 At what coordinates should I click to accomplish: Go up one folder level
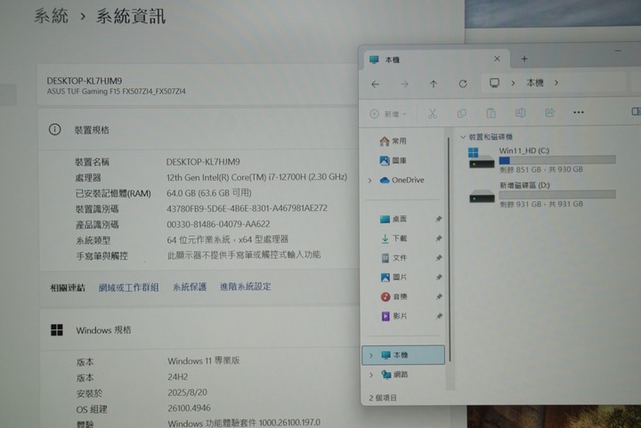(x=434, y=85)
